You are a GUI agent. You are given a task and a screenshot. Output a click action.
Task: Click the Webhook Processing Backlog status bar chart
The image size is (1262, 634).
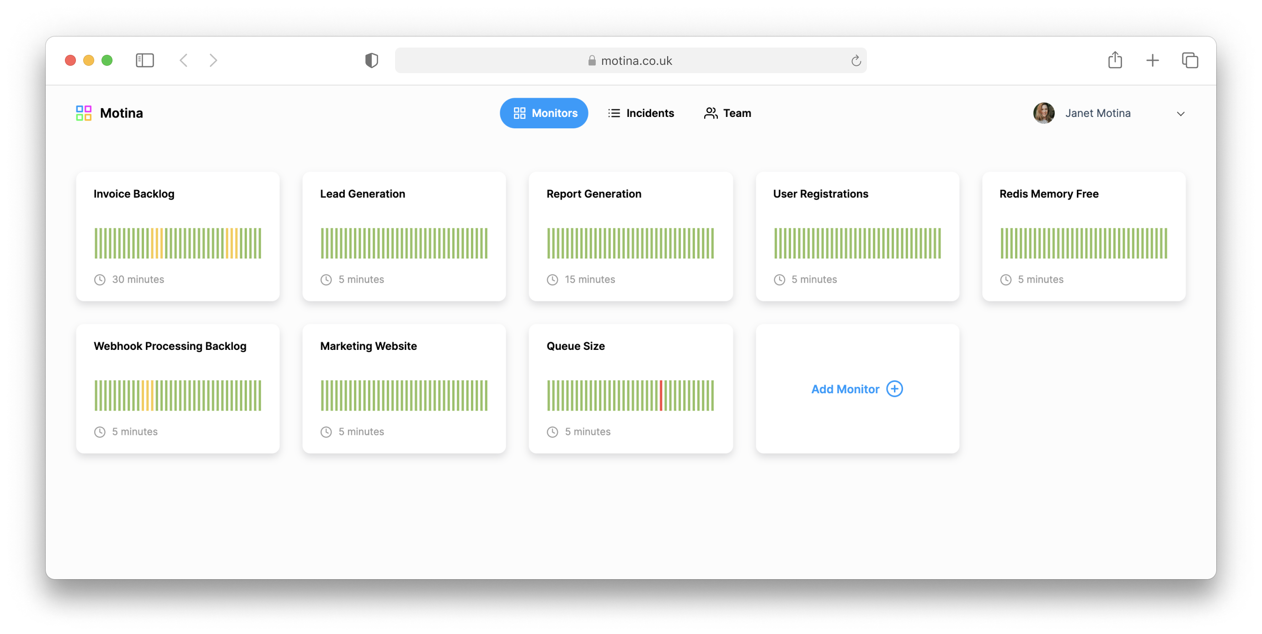(x=178, y=395)
